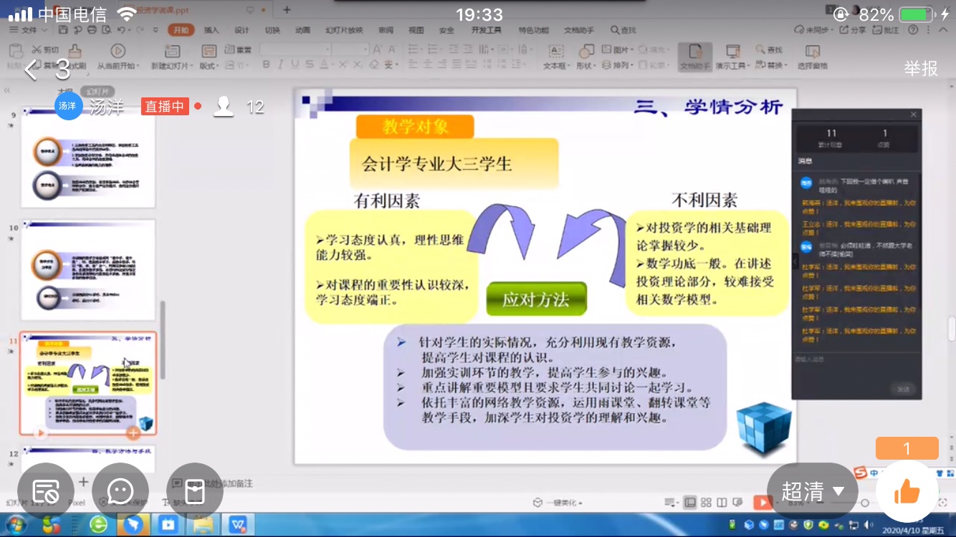Open the chat bubble comment icon

pyautogui.click(x=120, y=491)
